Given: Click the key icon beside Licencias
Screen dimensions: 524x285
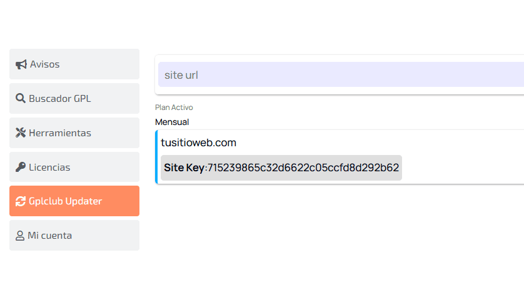Looking at the screenshot, I should point(21,167).
